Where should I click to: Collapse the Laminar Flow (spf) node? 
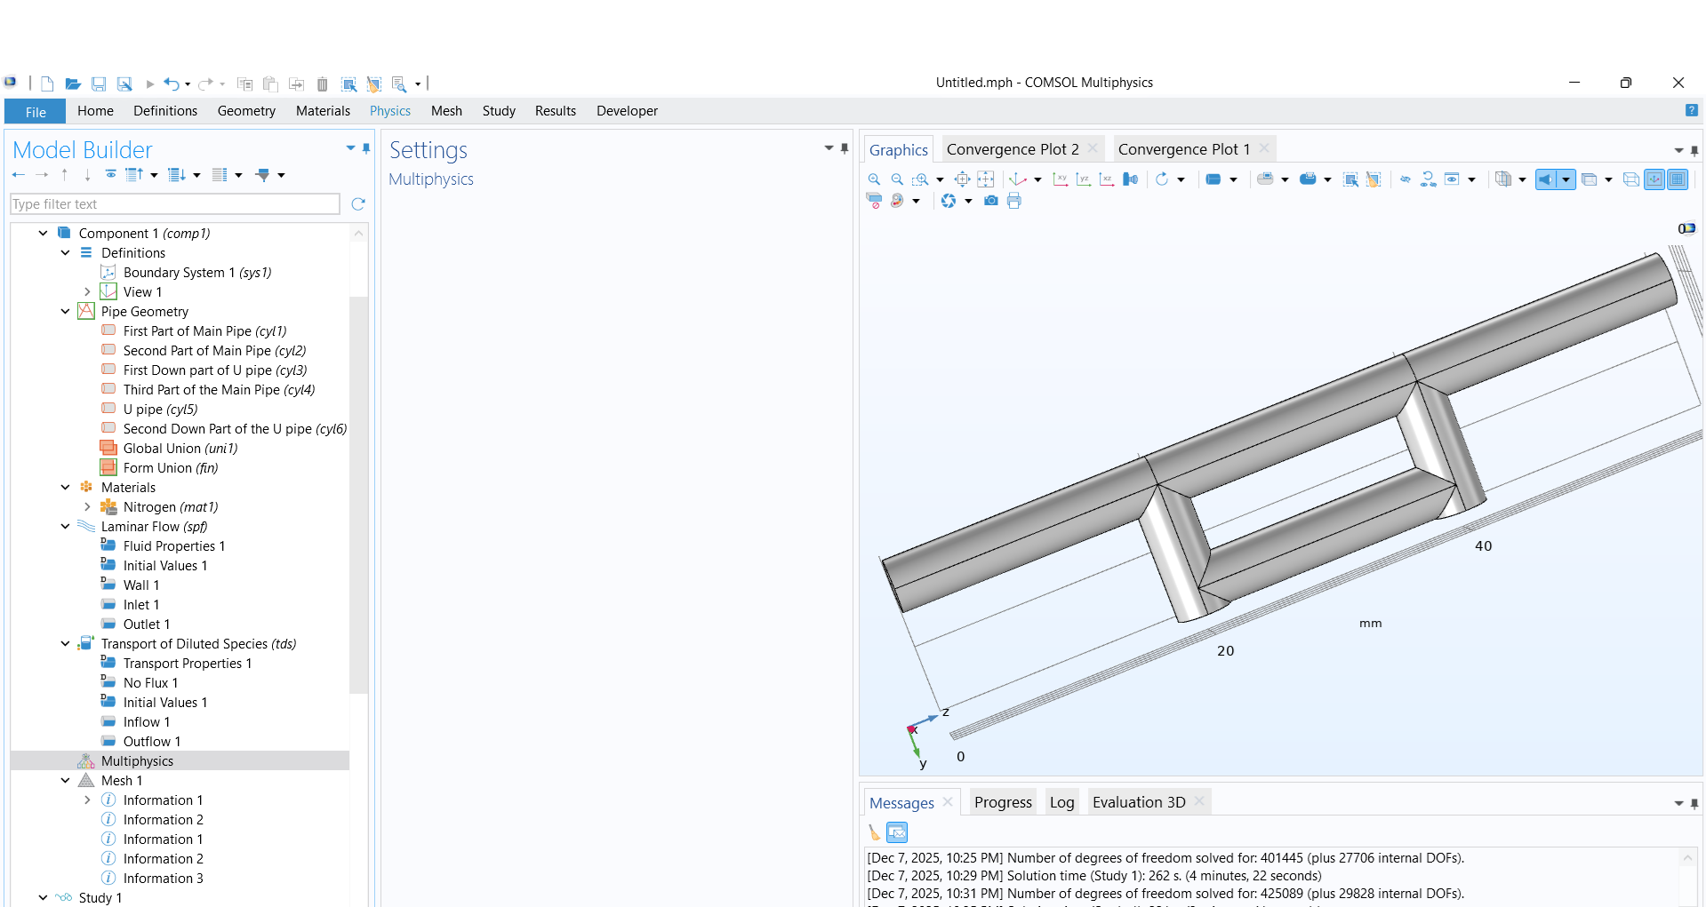point(65,527)
